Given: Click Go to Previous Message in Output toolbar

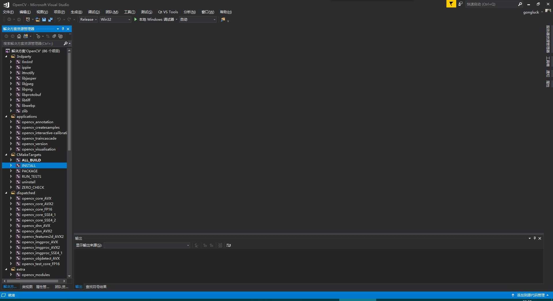Looking at the screenshot, I should click(x=205, y=245).
